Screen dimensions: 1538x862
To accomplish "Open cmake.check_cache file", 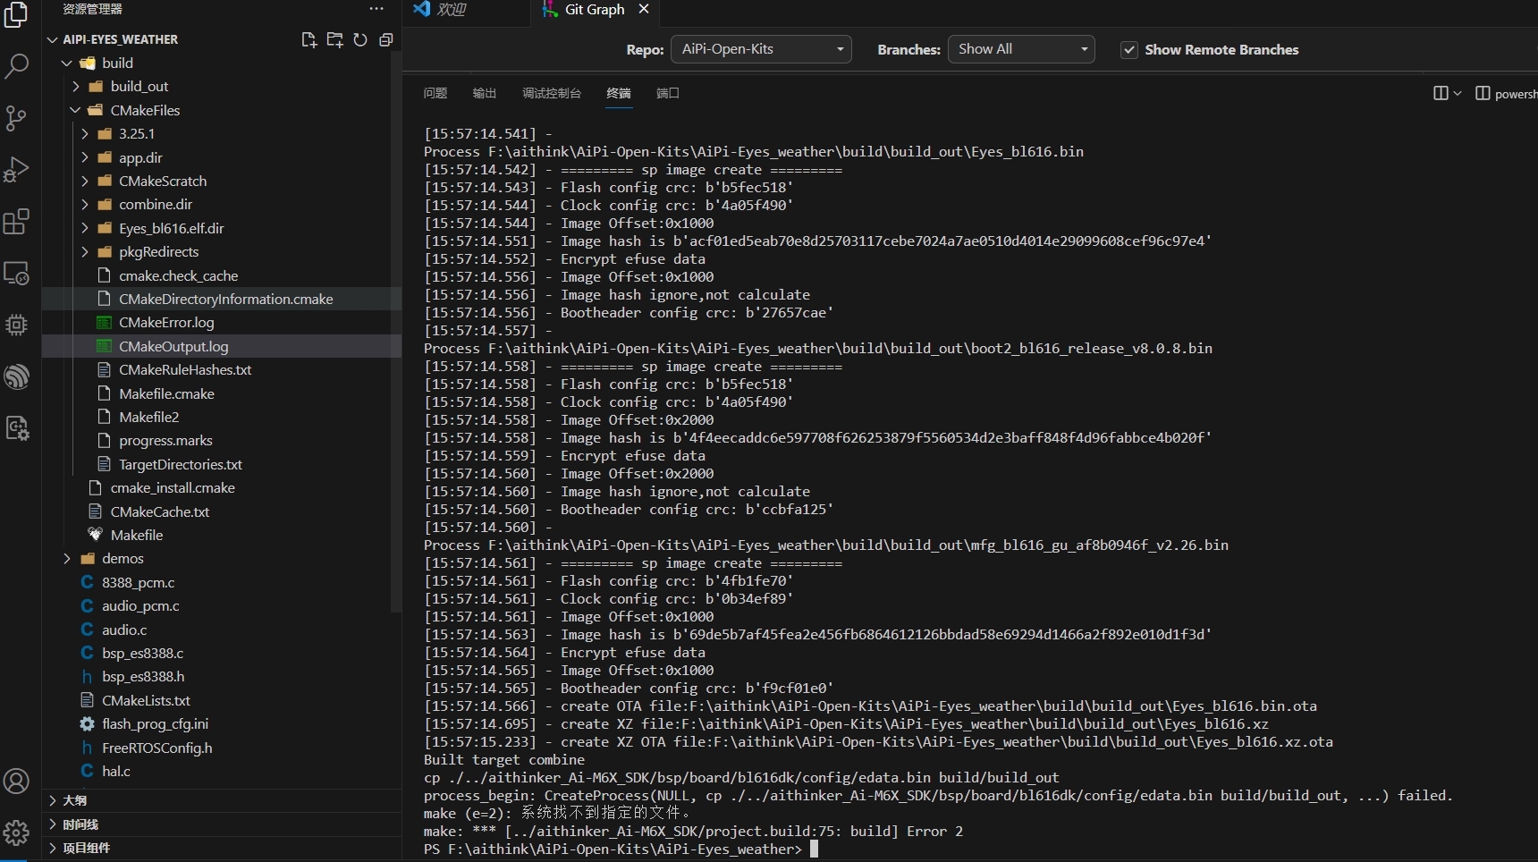I will 178,275.
